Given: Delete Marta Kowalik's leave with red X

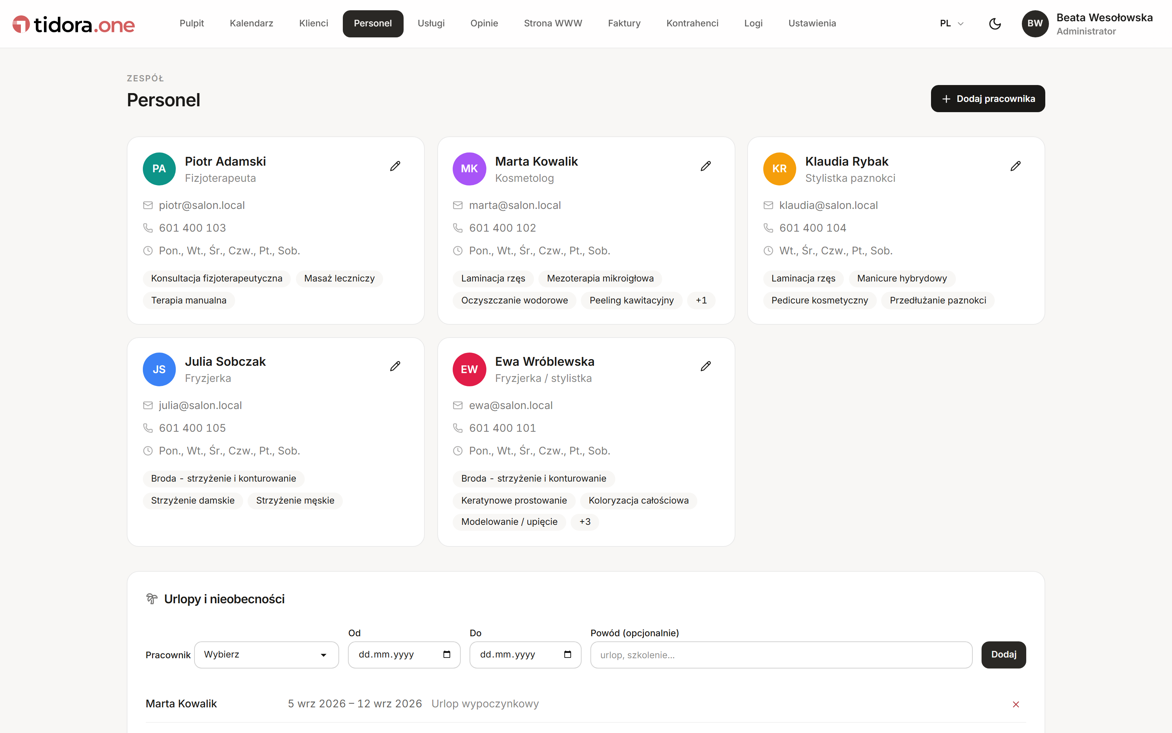Looking at the screenshot, I should (1016, 704).
